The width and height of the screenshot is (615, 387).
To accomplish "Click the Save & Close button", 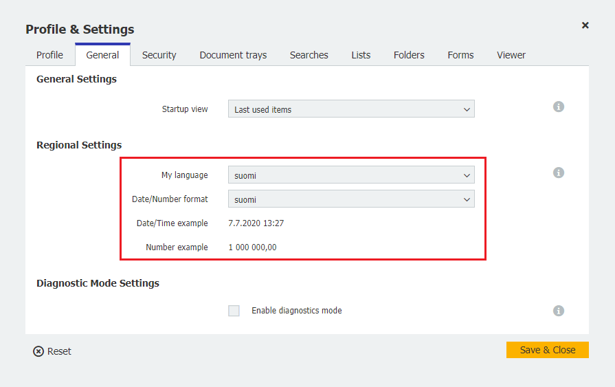I will coord(547,350).
